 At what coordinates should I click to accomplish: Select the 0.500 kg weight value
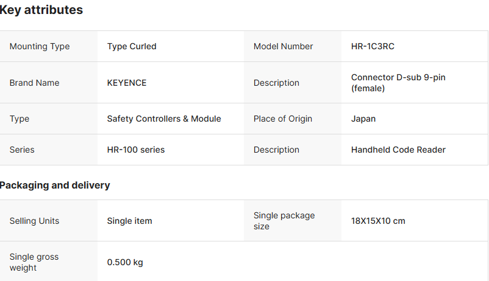[125, 262]
